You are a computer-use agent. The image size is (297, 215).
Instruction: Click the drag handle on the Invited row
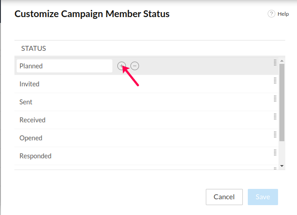tap(275, 81)
